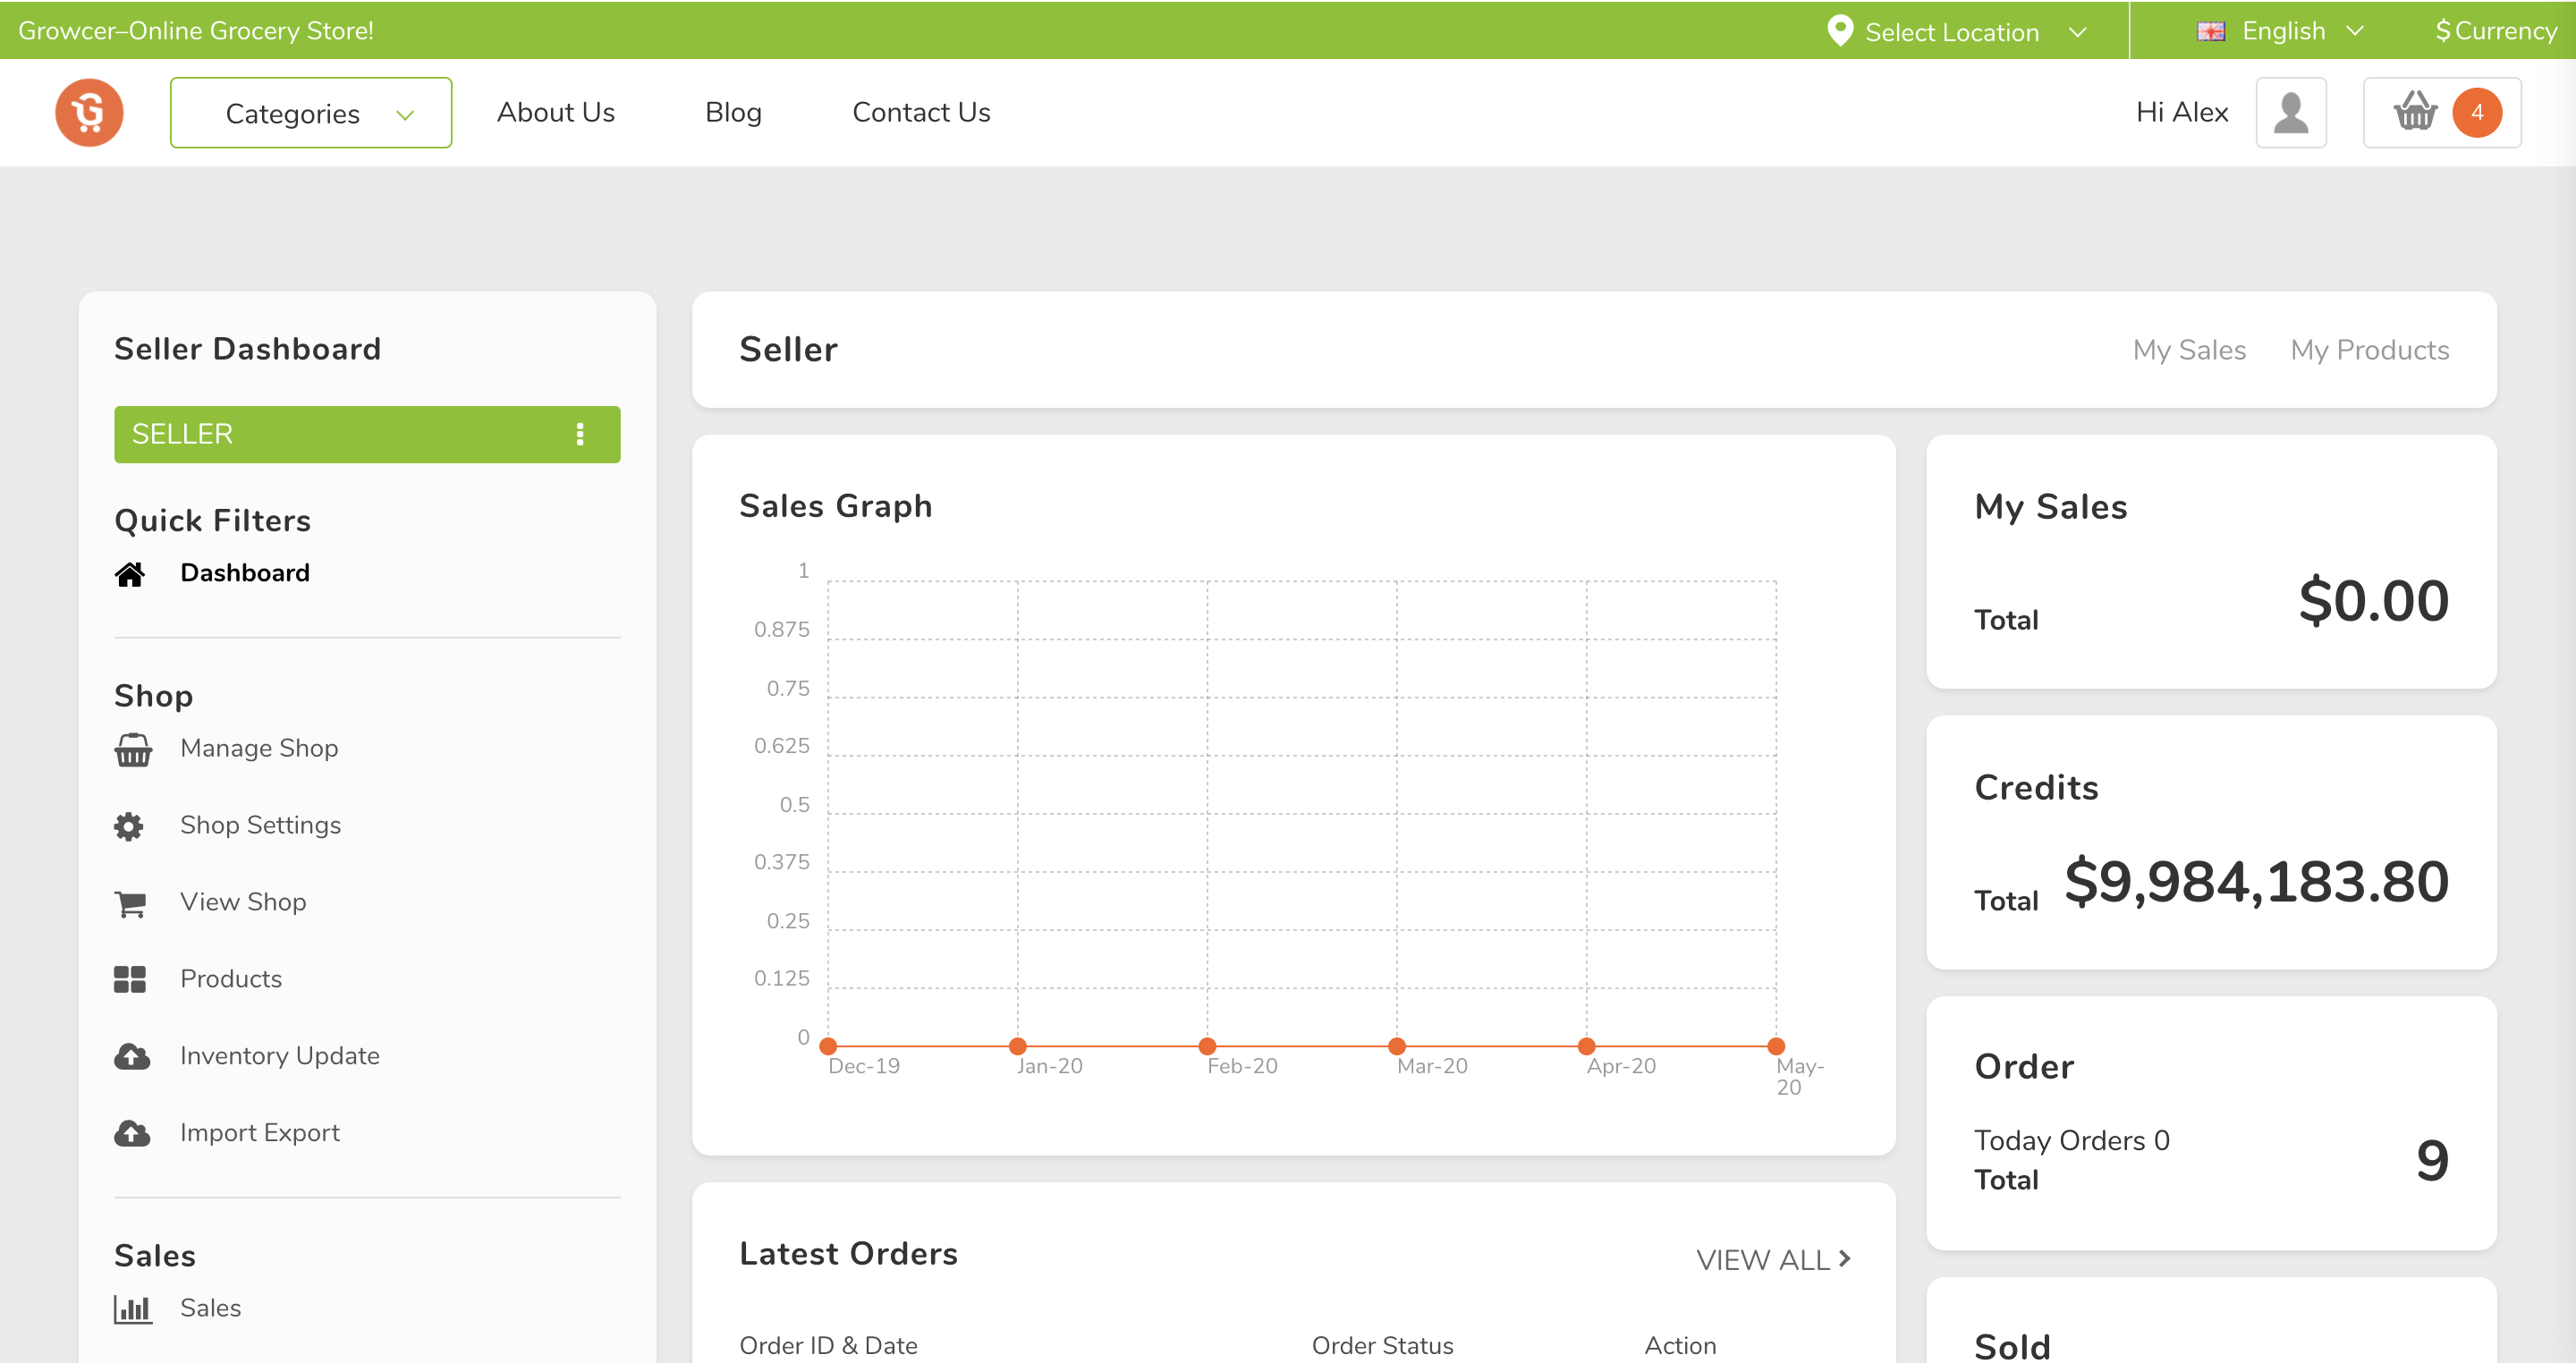Select the Manage Shop basket icon
This screenshot has width=2576, height=1363.
pyautogui.click(x=133, y=749)
